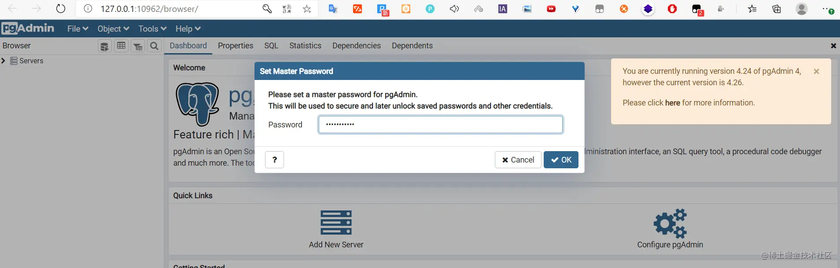Open the Tools dropdown menu
This screenshot has width=840, height=268.
point(152,29)
